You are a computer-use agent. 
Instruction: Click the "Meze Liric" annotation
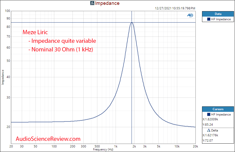pyautogui.click(x=35, y=32)
